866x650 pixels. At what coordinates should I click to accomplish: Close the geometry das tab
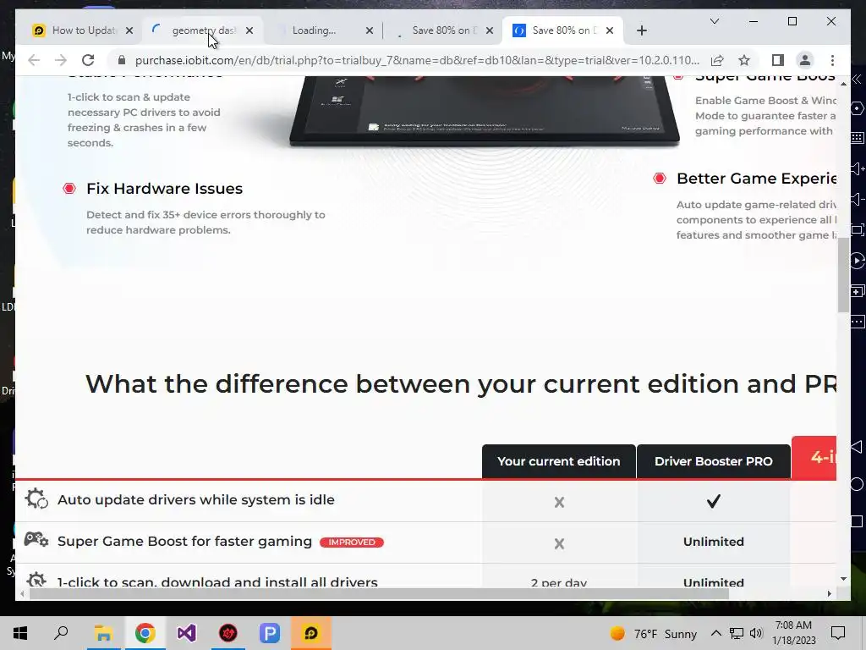[x=249, y=30]
